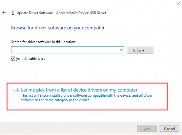Close the Update Driver Software window
Viewport: 182px width, 135px height.
(176, 4)
